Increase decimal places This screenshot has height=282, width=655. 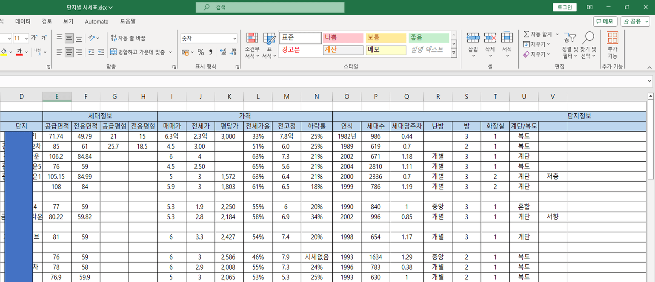click(x=223, y=52)
